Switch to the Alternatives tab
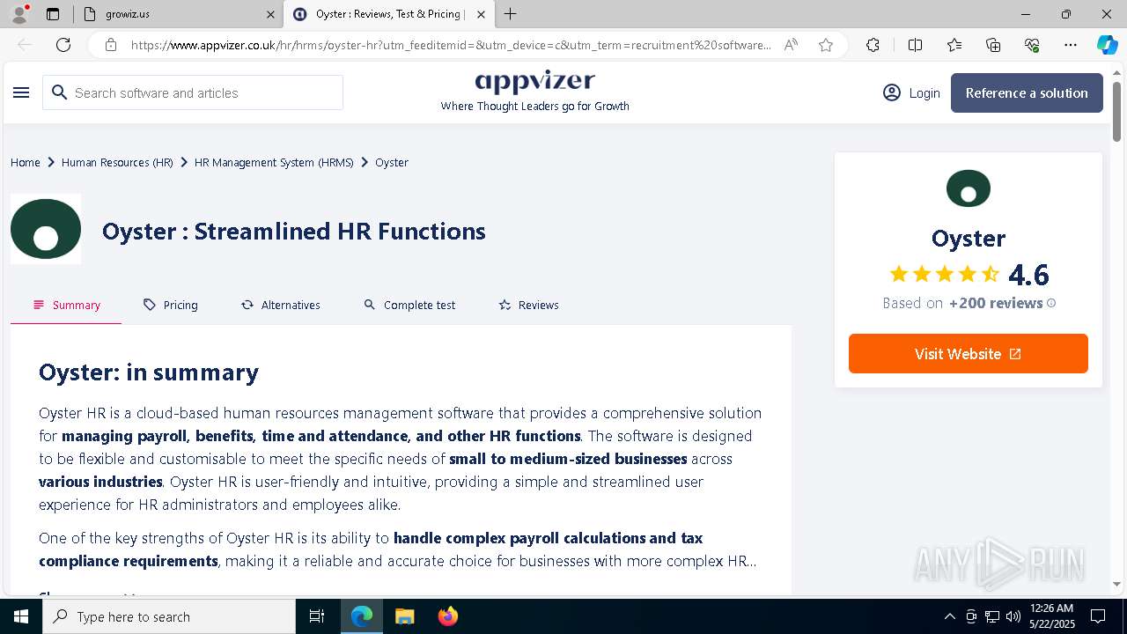 [x=281, y=305]
